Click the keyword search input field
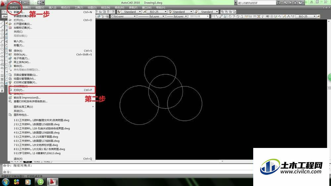 [256, 3]
